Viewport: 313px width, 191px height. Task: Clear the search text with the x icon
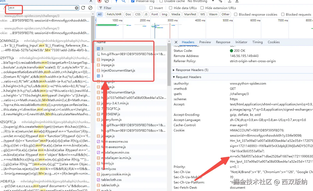(x=77, y=8)
